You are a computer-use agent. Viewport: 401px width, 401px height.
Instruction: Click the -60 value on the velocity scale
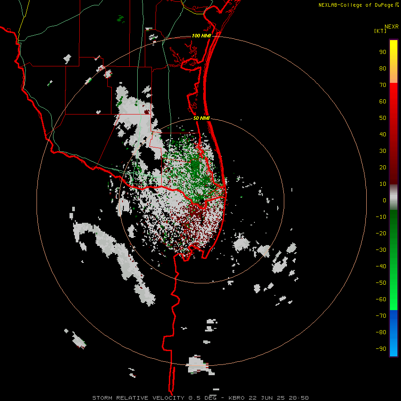click(x=381, y=299)
